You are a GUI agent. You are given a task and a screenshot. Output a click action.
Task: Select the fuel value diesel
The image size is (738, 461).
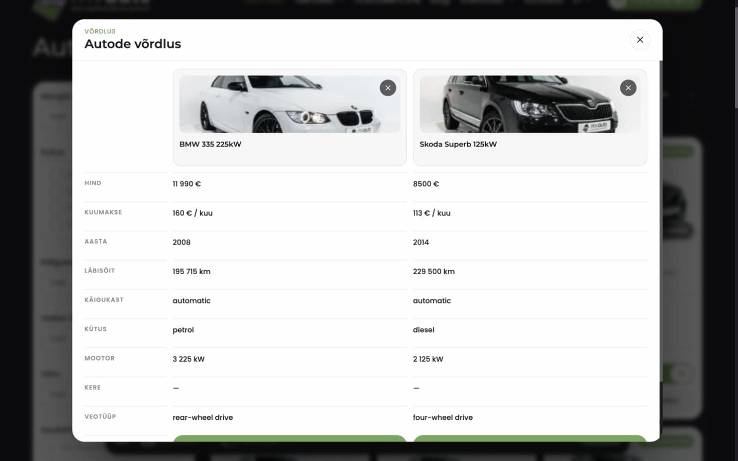[424, 330]
